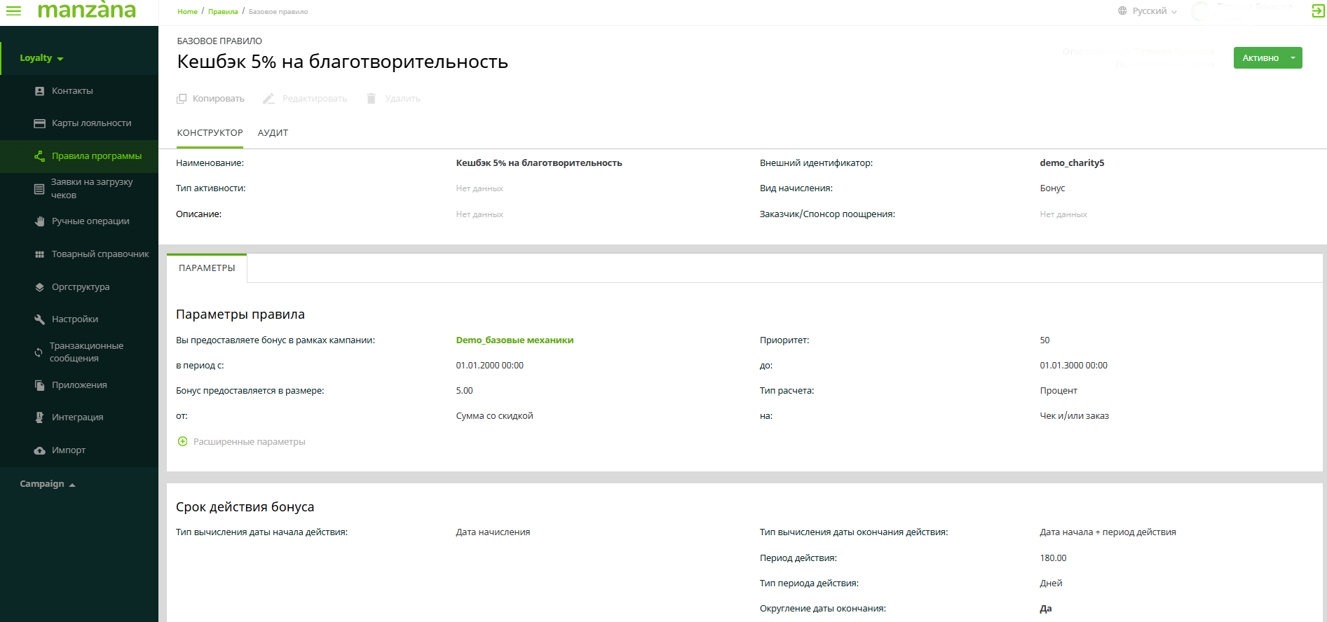Open the Demo_базовые механики campaign link
Viewport: 1327px width, 622px height.
click(x=515, y=340)
